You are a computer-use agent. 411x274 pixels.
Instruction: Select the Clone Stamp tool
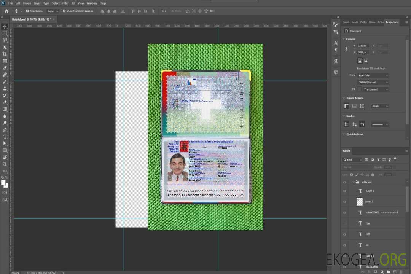pos(5,89)
